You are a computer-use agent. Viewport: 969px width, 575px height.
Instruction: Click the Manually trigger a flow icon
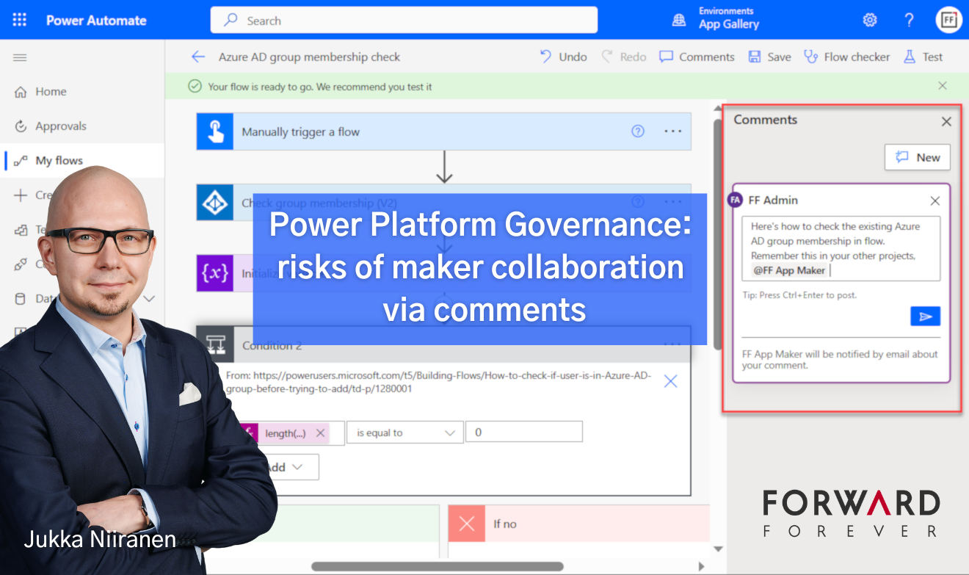tap(215, 131)
